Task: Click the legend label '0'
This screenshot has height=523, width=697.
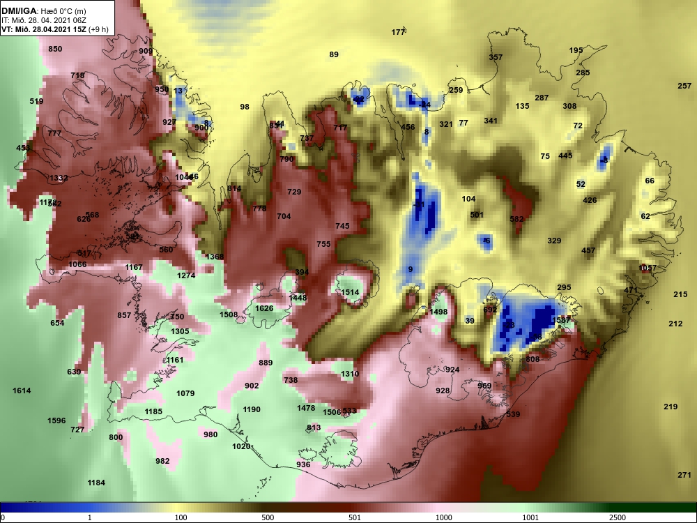Action: tap(2, 517)
